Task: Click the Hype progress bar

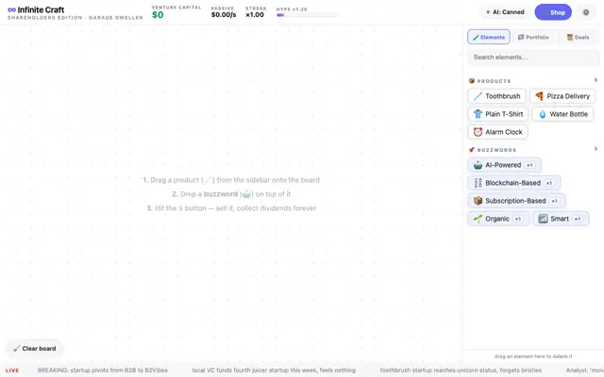Action: [x=308, y=15]
